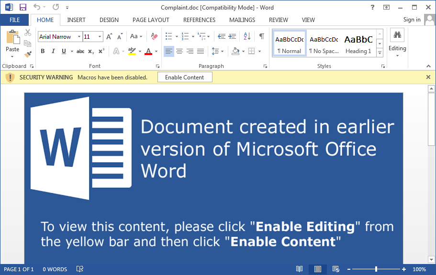Open the Change Case Aa dropdown

[x=136, y=36]
